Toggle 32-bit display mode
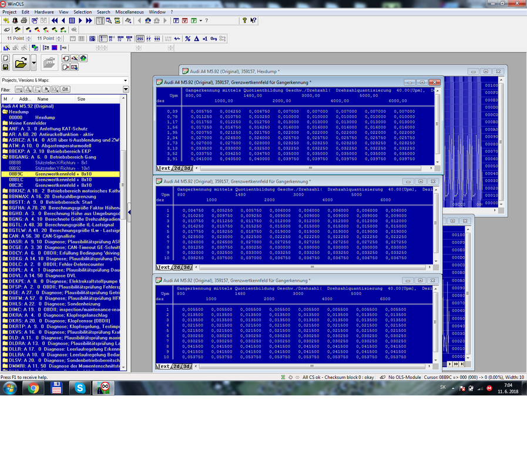 coord(120,39)
